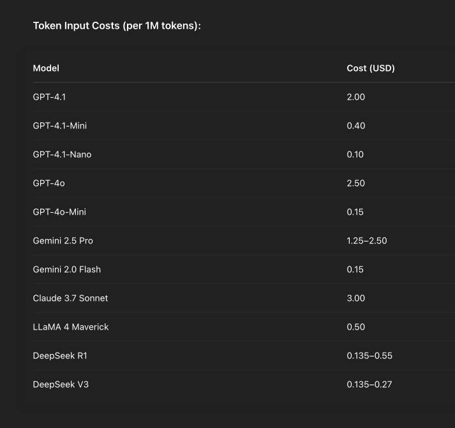The height and width of the screenshot is (428, 455).
Task: Select the GPT-4o model name
Action: coord(48,183)
